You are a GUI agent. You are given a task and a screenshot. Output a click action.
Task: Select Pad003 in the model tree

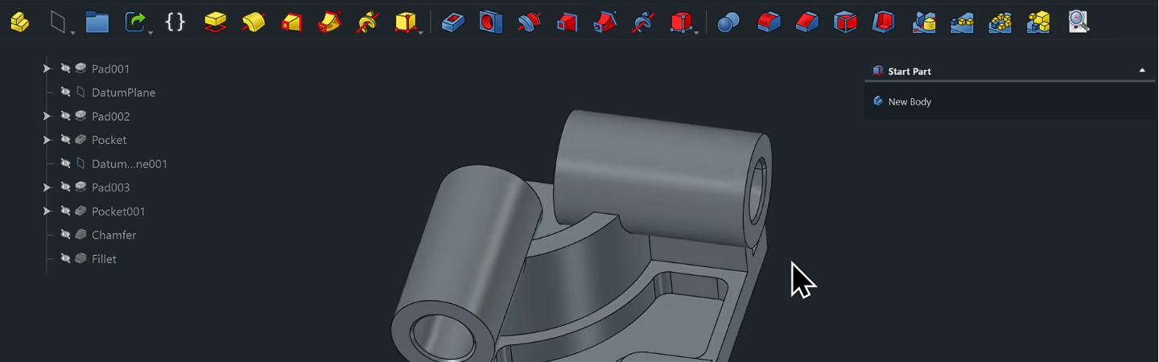point(110,187)
